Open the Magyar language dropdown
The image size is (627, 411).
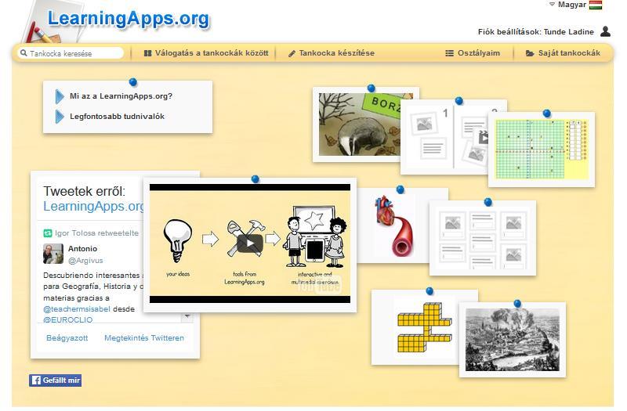[x=567, y=5]
